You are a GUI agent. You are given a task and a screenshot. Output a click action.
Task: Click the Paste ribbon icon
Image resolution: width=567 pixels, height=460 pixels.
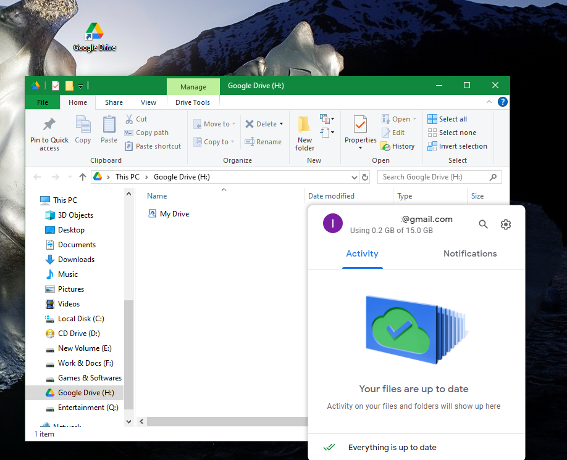coord(109,124)
